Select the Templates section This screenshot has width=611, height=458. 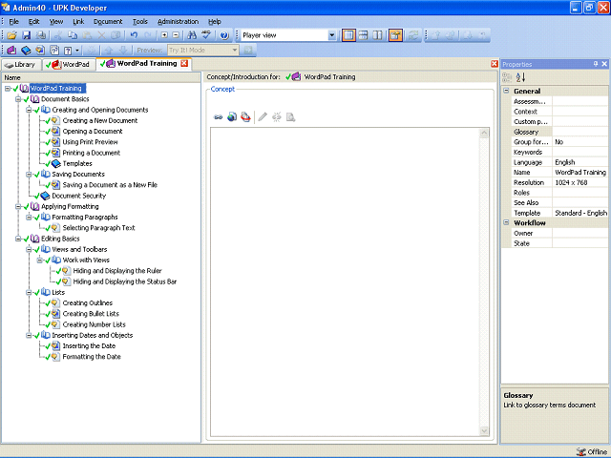click(x=77, y=163)
